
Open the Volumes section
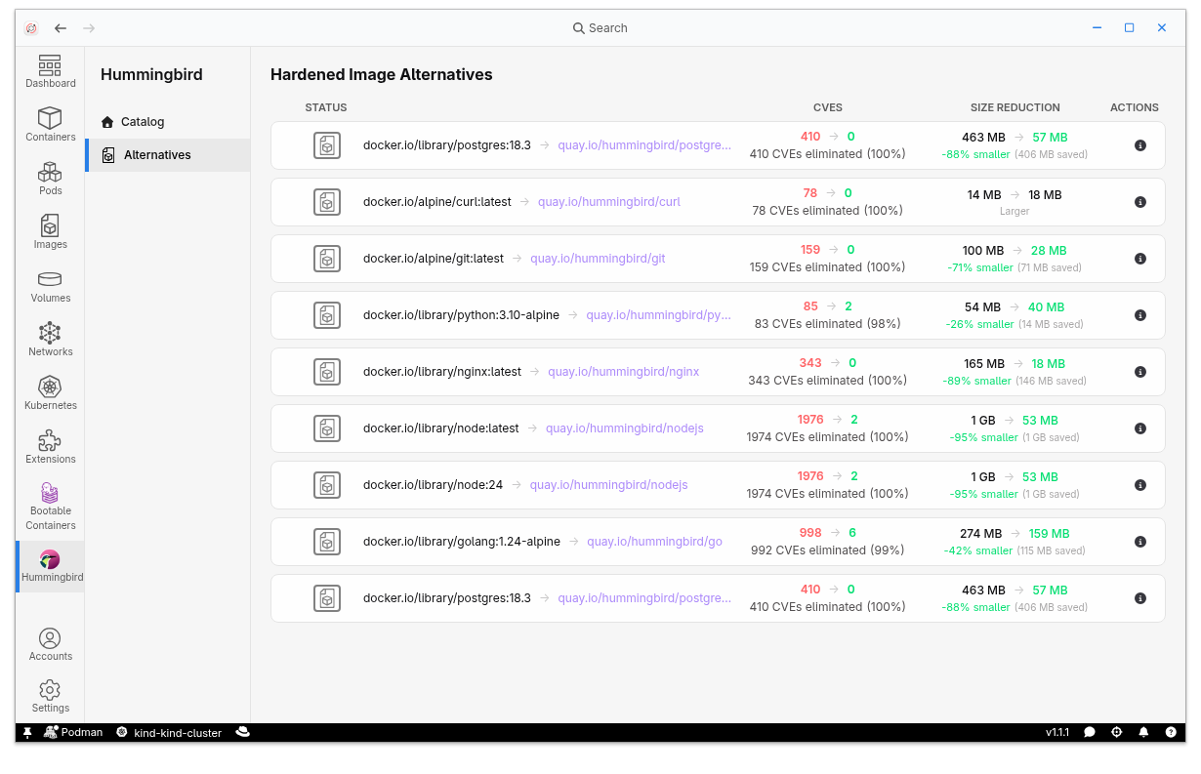tap(50, 287)
